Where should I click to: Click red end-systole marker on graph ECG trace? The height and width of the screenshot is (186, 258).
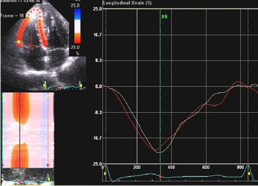pyautogui.click(x=160, y=177)
